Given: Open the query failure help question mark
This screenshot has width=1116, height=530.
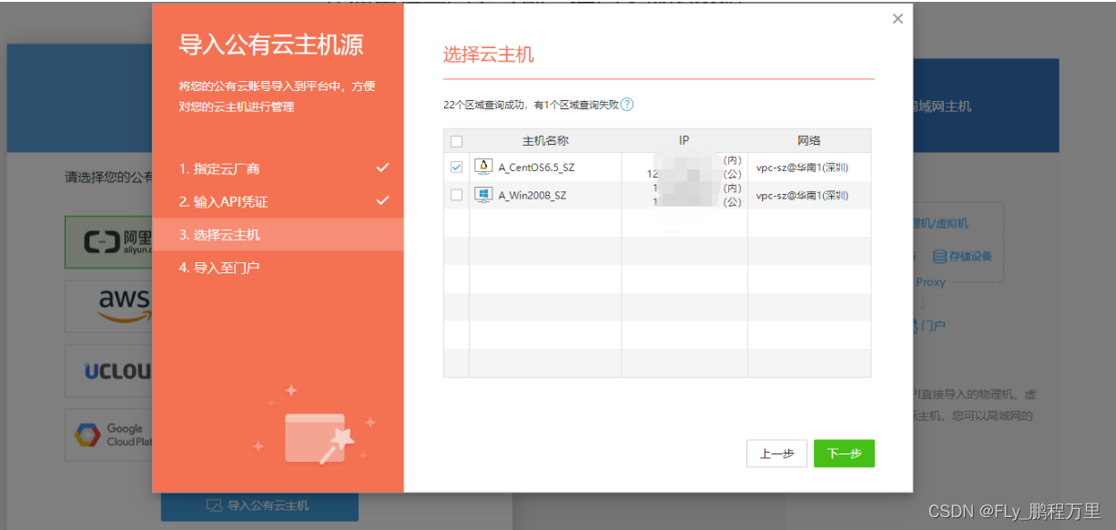Looking at the screenshot, I should pos(627,105).
